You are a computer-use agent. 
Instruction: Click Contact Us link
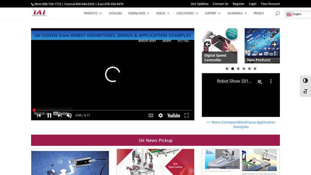click(x=220, y=4)
